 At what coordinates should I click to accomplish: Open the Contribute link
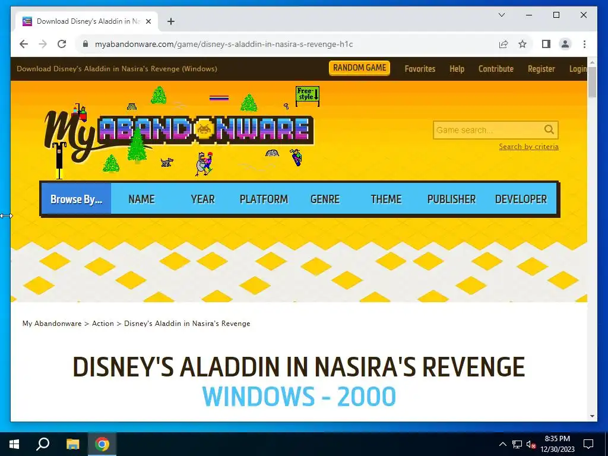pyautogui.click(x=496, y=69)
